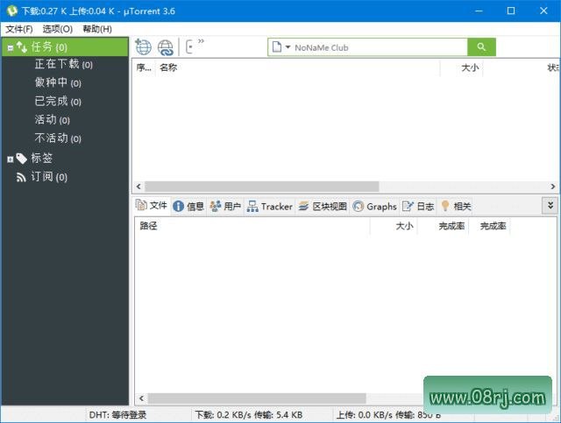Open the 选项(O) menu
561x423 pixels.
pos(58,29)
